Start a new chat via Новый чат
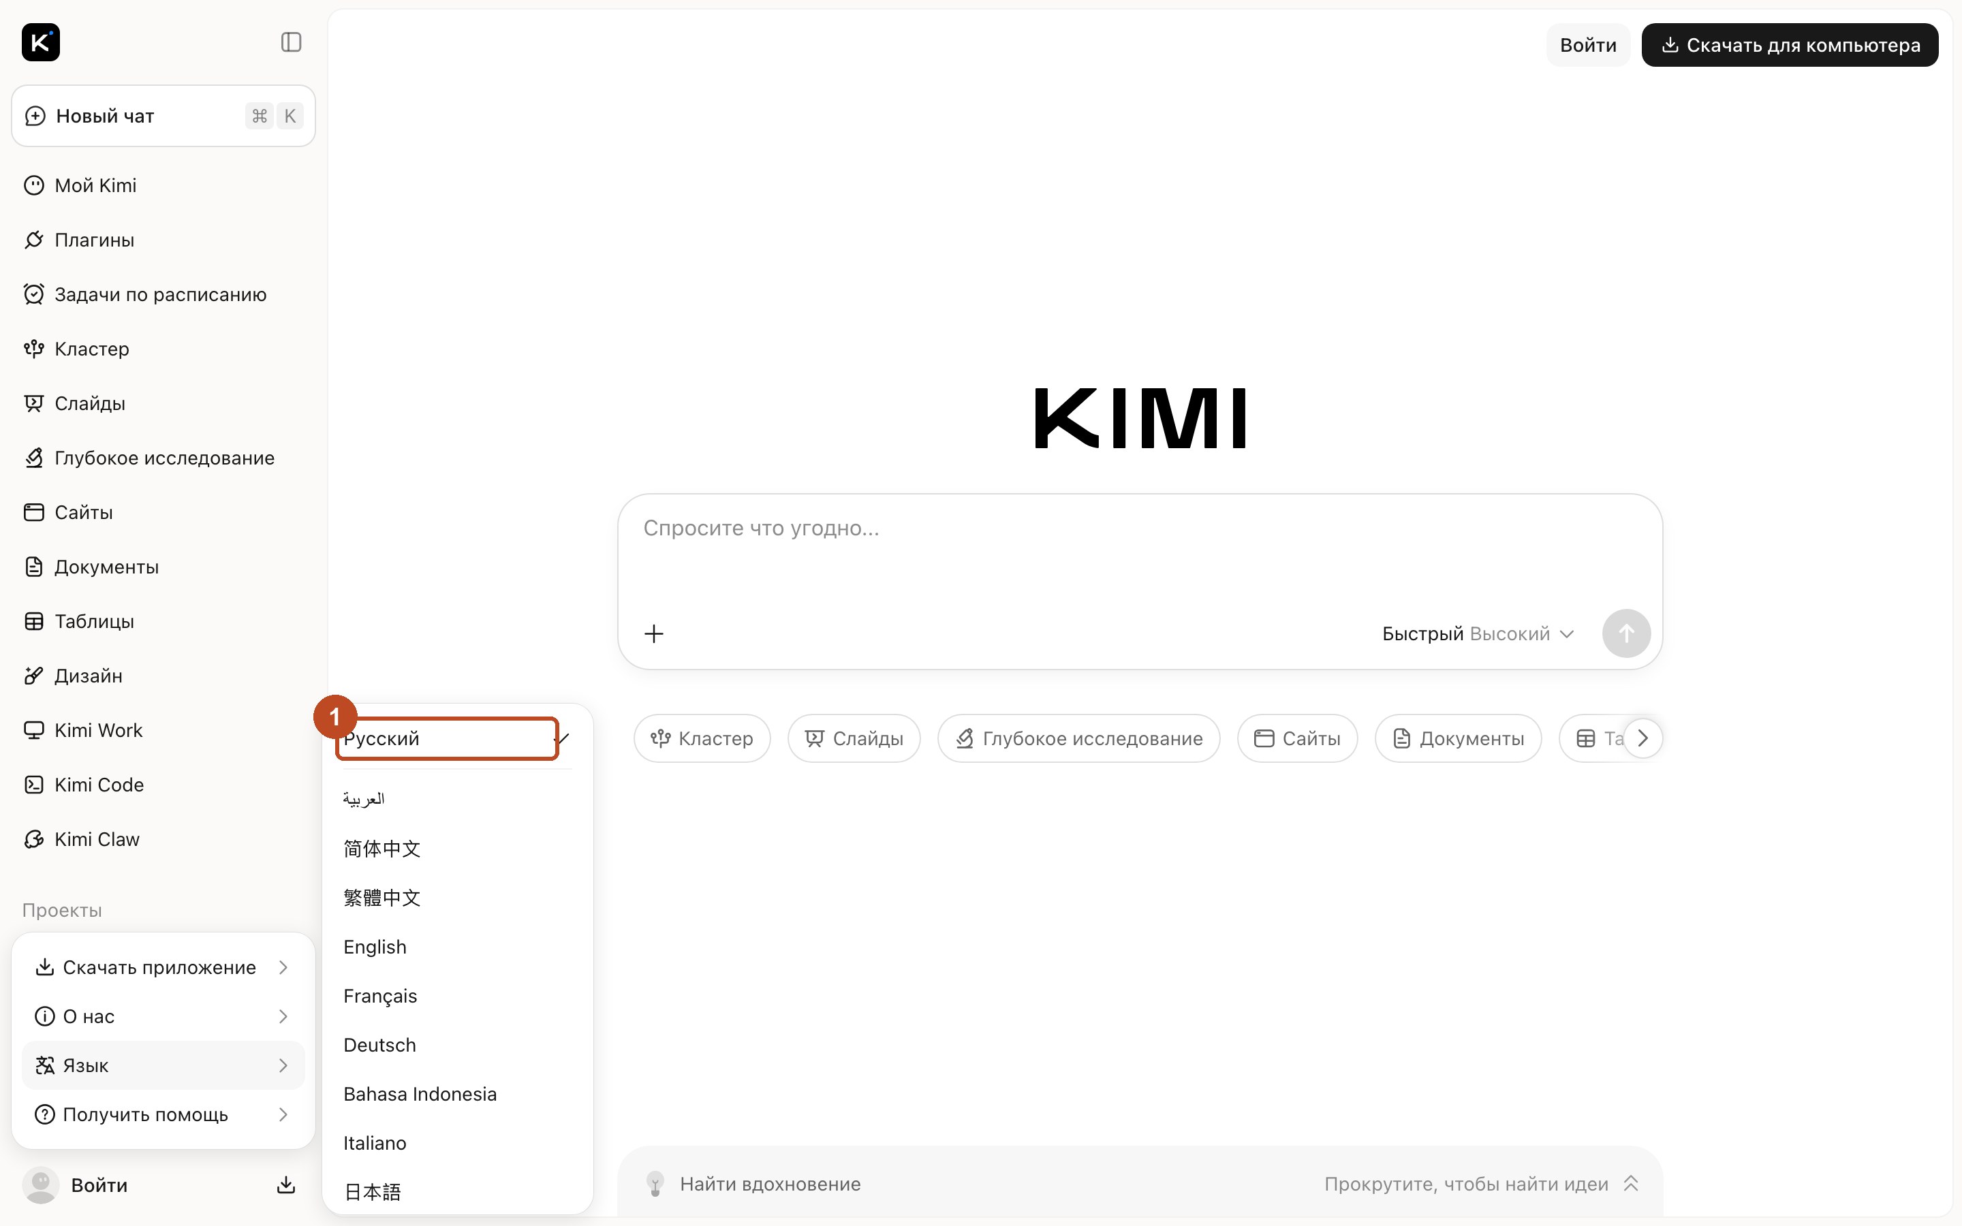 click(163, 116)
